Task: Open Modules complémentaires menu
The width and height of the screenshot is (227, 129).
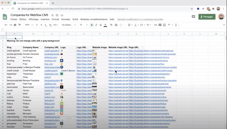Action: tap(94, 19)
